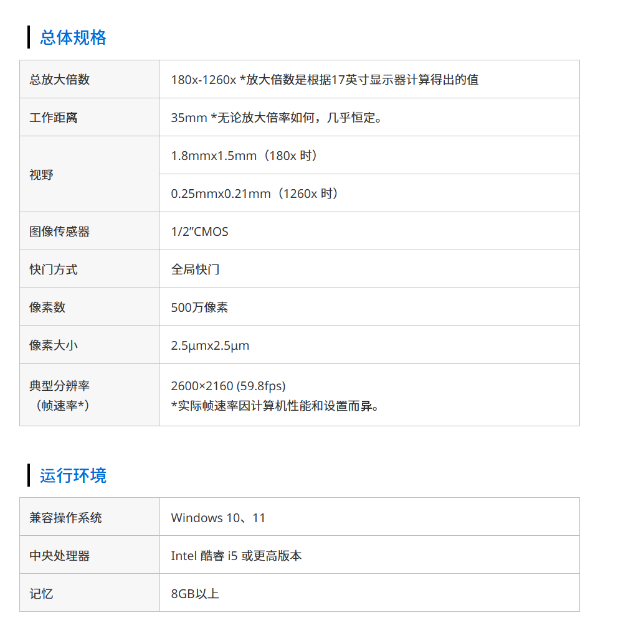Click the 全局快门 value
The height and width of the screenshot is (636, 618).
(196, 269)
